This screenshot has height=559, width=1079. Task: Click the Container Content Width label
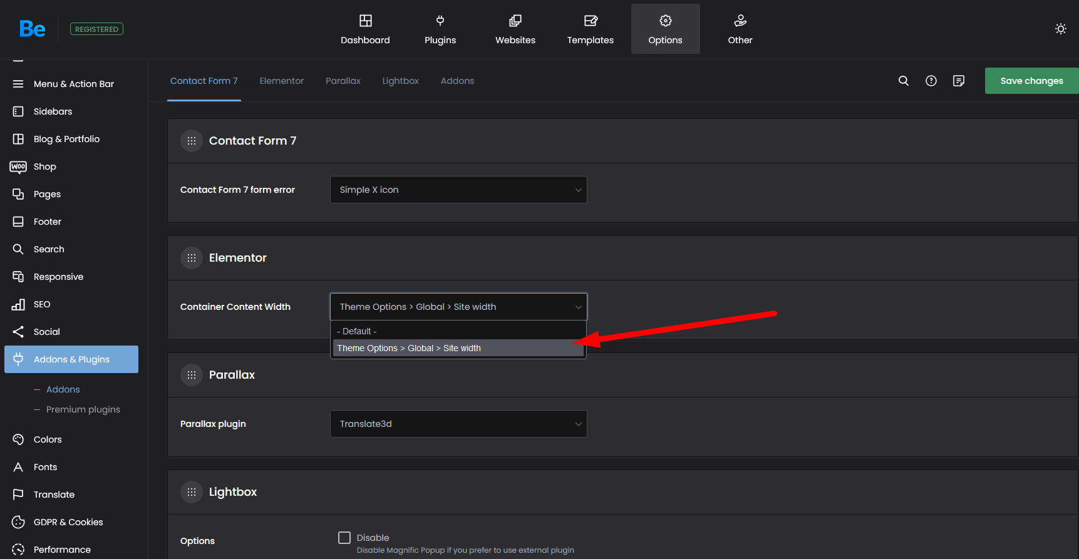point(235,307)
